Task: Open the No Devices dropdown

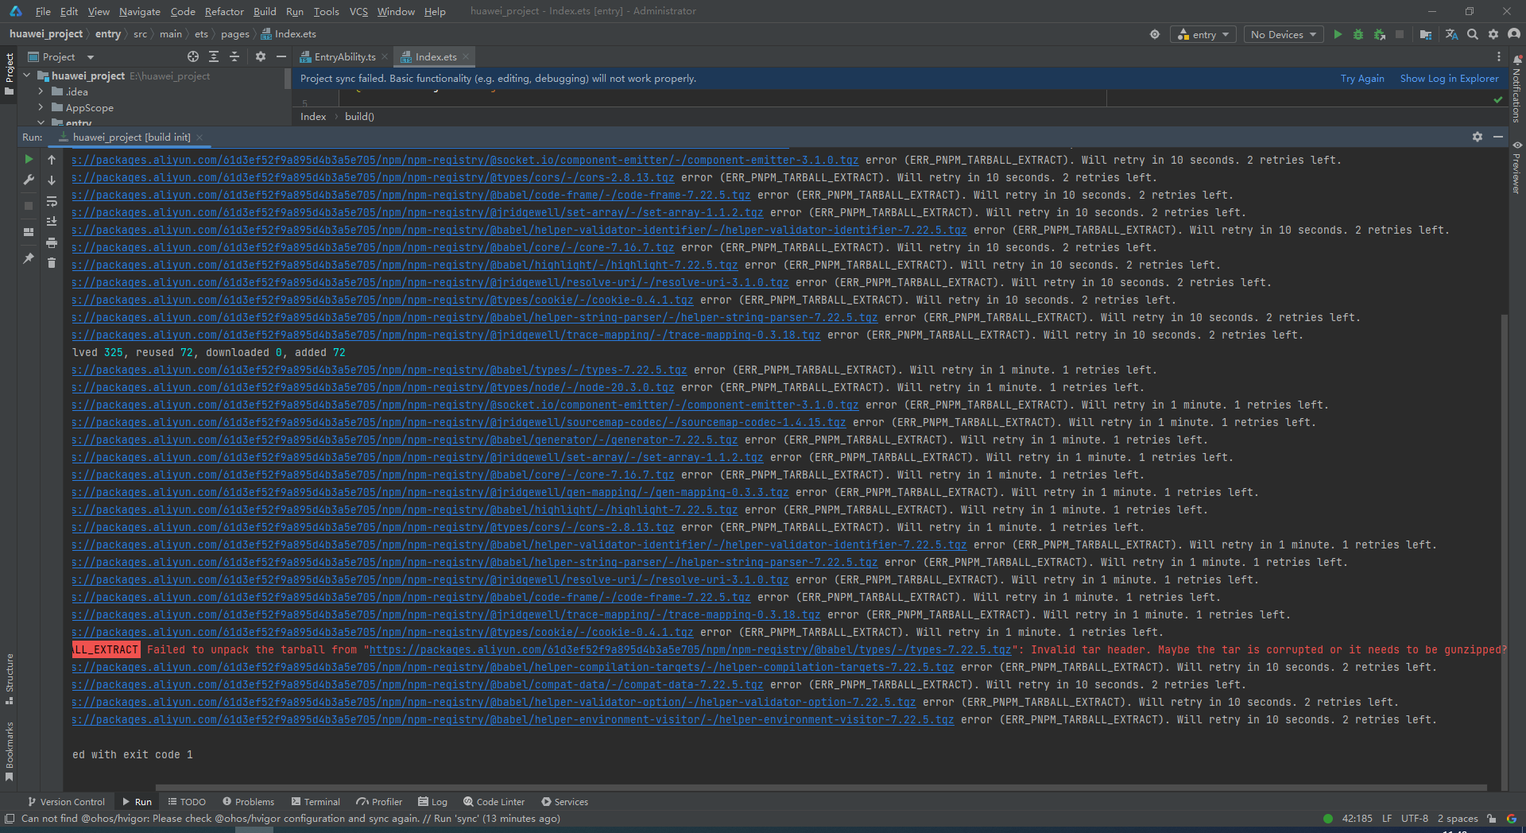Action: [1283, 34]
